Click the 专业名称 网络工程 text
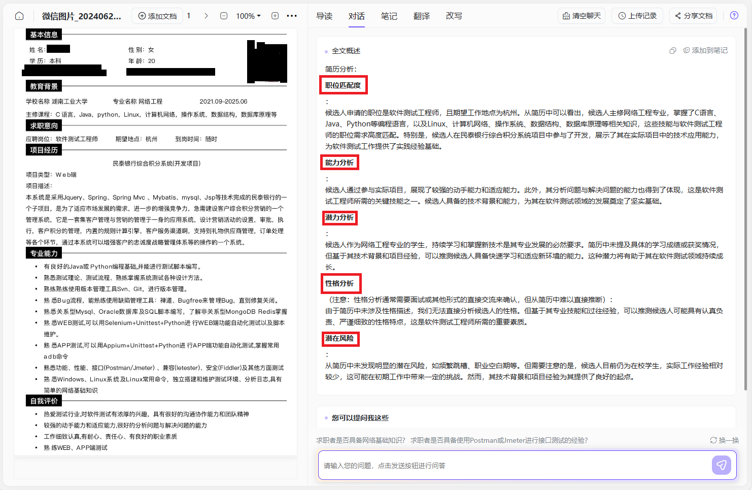 (x=138, y=102)
